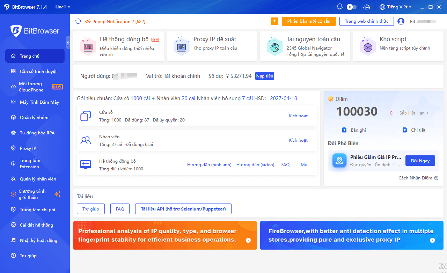
Task: Click the FAQ button under Tài liệu
Action: click(120, 209)
